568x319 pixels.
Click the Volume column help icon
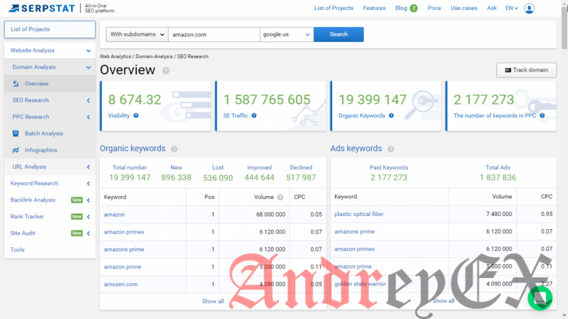[280, 197]
